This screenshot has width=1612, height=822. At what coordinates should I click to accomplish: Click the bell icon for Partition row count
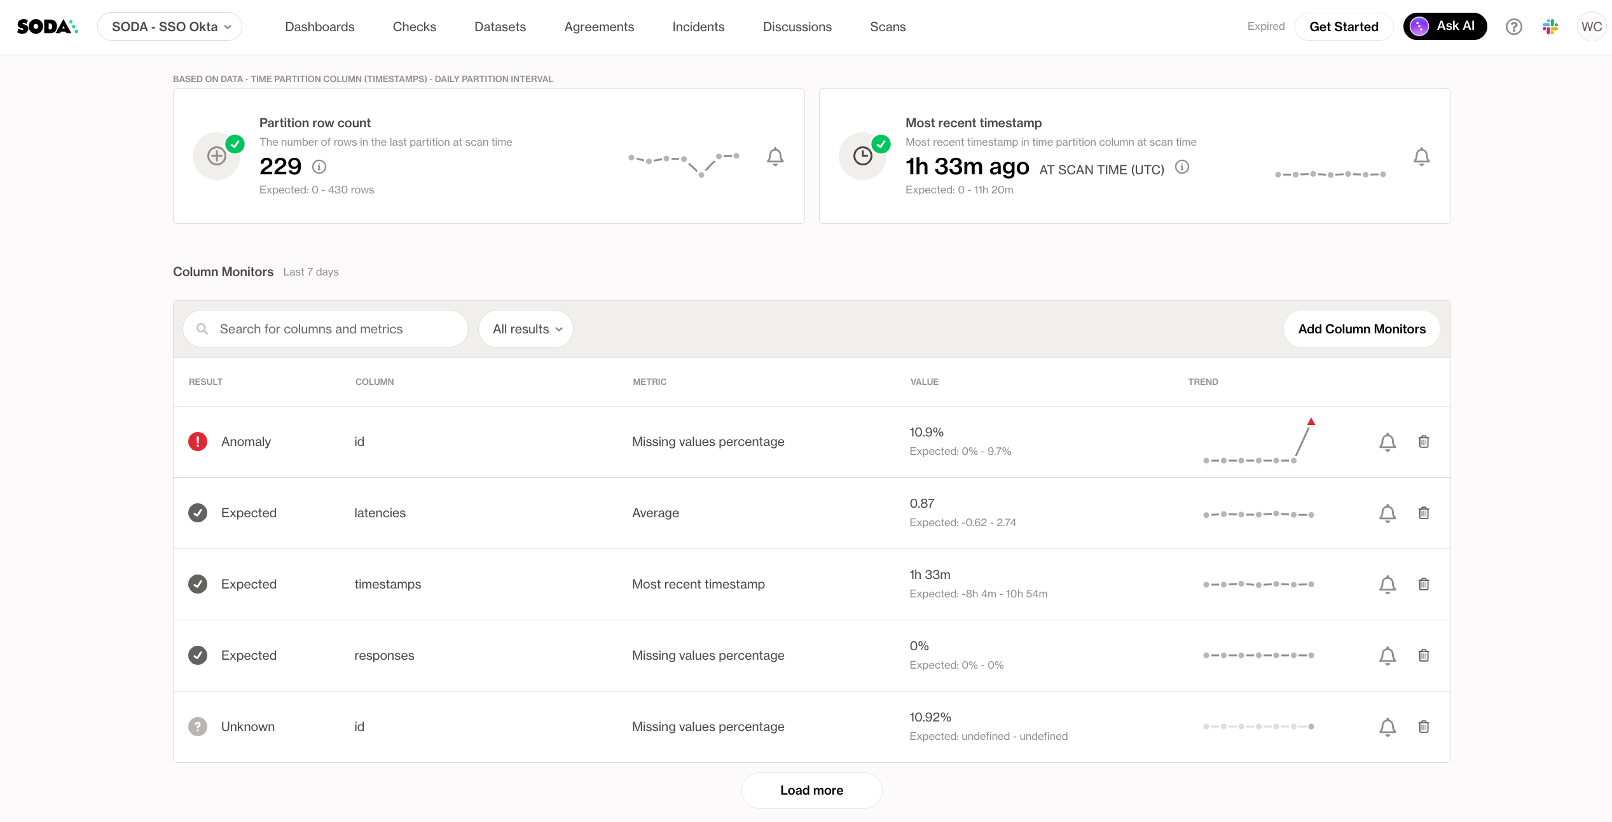pyautogui.click(x=775, y=157)
